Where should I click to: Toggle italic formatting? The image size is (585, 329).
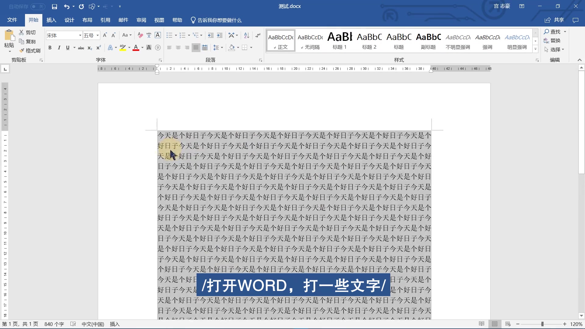pyautogui.click(x=59, y=48)
